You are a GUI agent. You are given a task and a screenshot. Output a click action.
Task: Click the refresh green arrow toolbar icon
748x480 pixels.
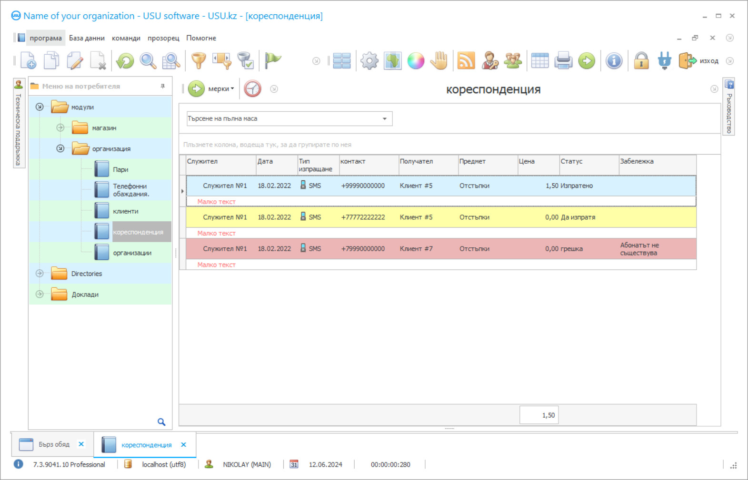(x=125, y=61)
